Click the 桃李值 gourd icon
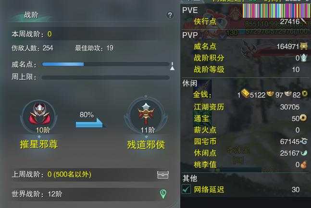Viewport: 311px width, 208px height. (303, 165)
